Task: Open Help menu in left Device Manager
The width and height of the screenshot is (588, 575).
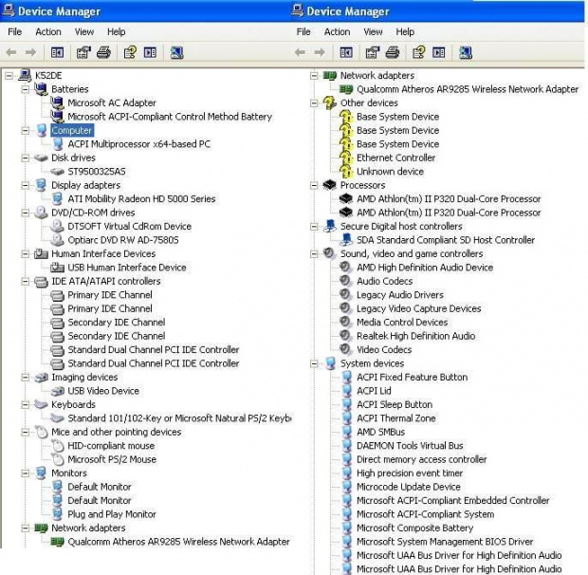Action: [117, 32]
